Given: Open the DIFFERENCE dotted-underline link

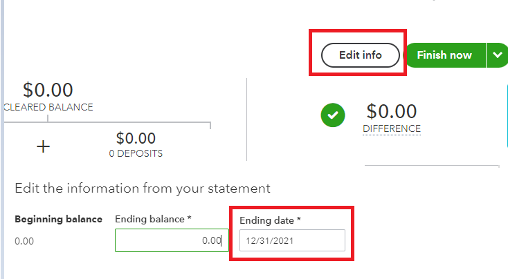Looking at the screenshot, I should tap(391, 128).
